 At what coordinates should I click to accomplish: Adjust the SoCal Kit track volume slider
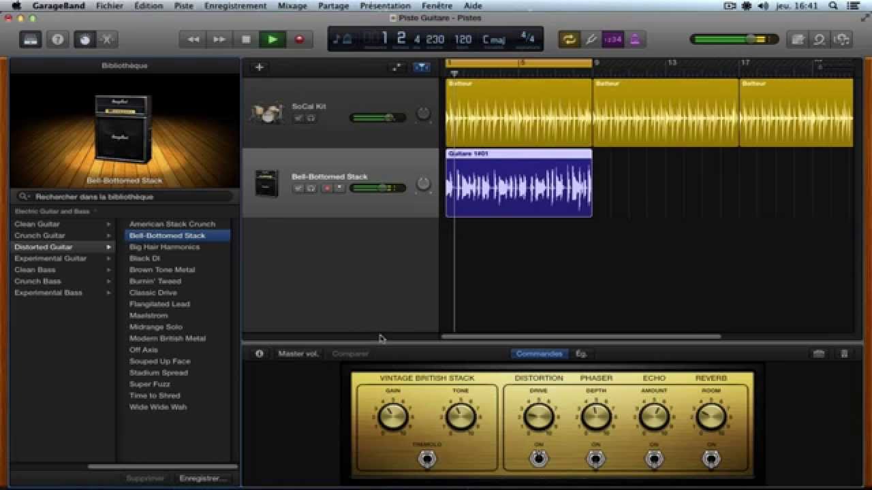coord(377,118)
